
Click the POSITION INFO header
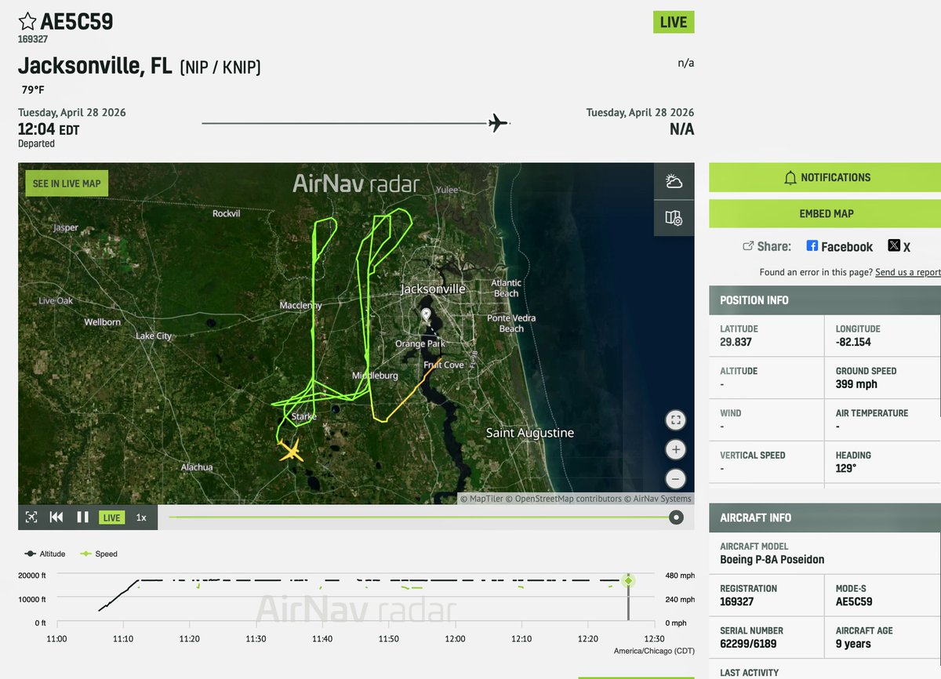coord(825,300)
